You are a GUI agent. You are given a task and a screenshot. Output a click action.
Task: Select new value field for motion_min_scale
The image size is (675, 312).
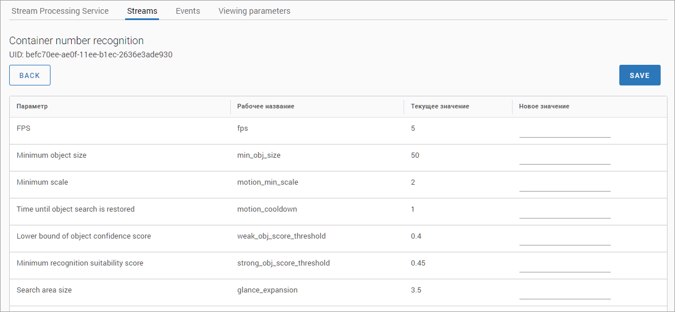tap(565, 185)
